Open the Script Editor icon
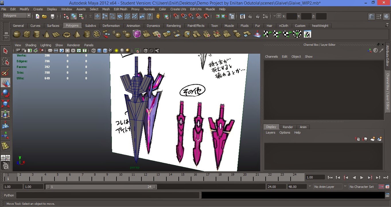Viewport: 391px width, 207px height. (x=387, y=195)
